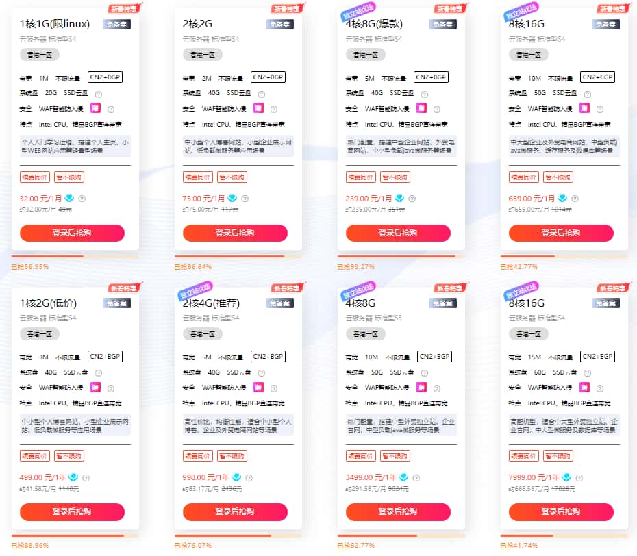Click the WAF help icon in 1核2G(低价) card
Screen dimensions: 637x556
pyautogui.click(x=111, y=388)
